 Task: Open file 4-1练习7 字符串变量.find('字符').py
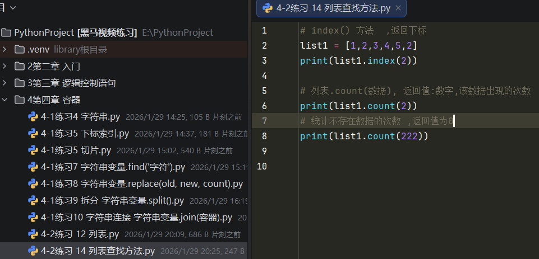pos(113,167)
